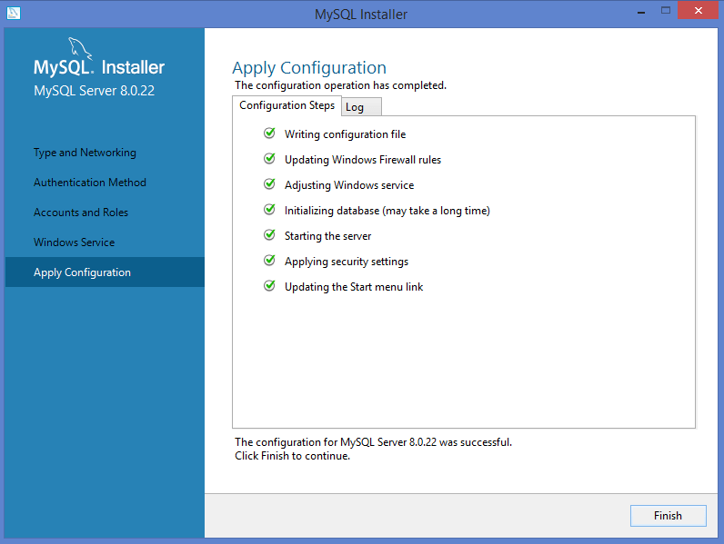Click 'MySQL Server 8.0.22' in the sidebar
The image size is (724, 544).
[x=95, y=90]
